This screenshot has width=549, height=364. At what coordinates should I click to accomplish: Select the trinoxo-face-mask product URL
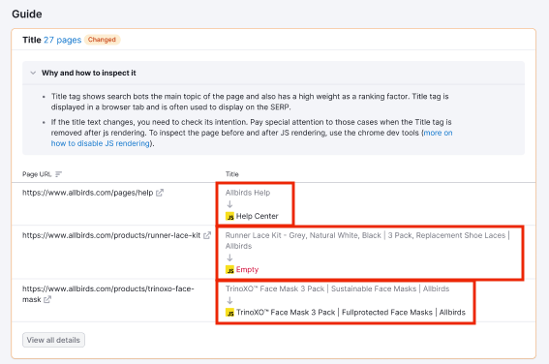point(107,294)
